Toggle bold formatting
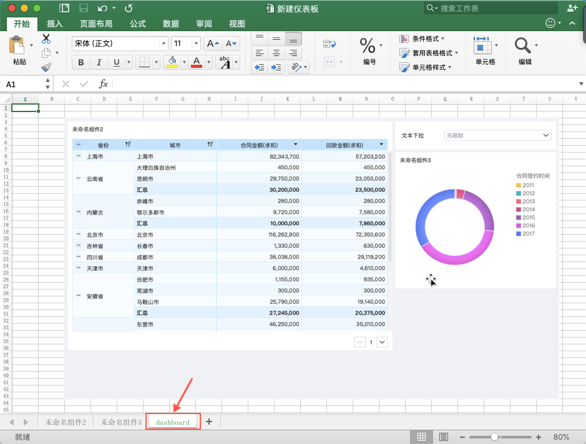Viewport: 586px width, 444px height. click(x=81, y=62)
